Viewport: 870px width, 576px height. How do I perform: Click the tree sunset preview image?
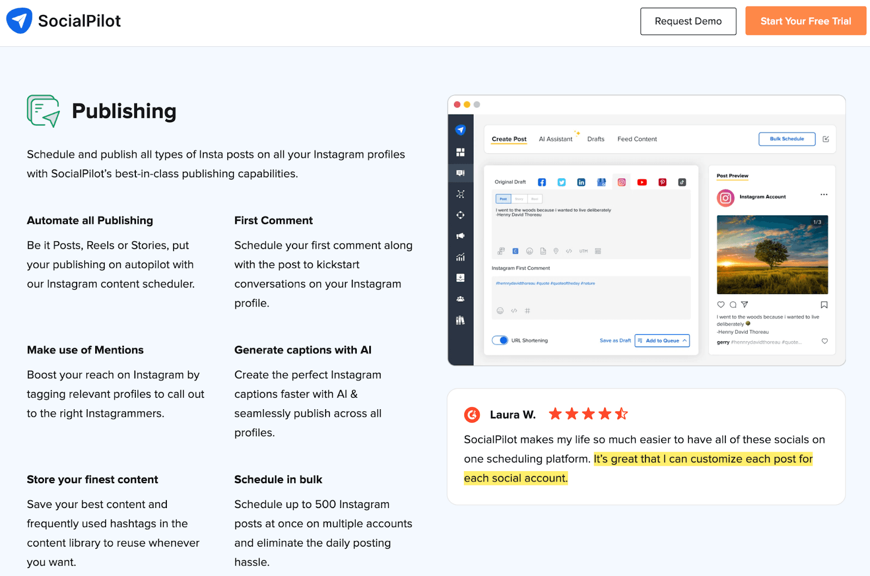pyautogui.click(x=772, y=254)
